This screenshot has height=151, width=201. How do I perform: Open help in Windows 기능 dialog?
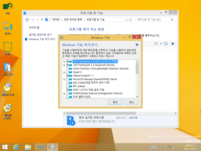pyautogui.click(x=137, y=45)
